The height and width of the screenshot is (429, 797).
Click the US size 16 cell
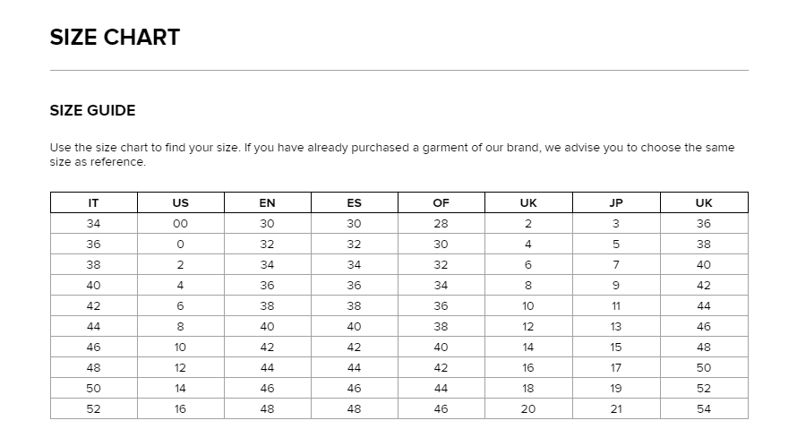tap(180, 408)
